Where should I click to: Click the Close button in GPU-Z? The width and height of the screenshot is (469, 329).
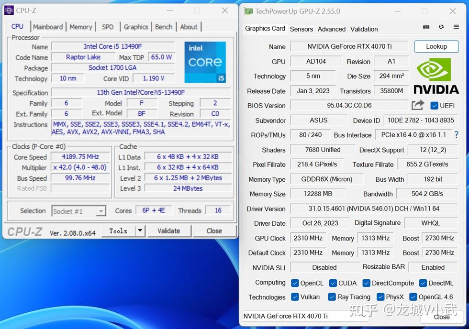point(442,317)
